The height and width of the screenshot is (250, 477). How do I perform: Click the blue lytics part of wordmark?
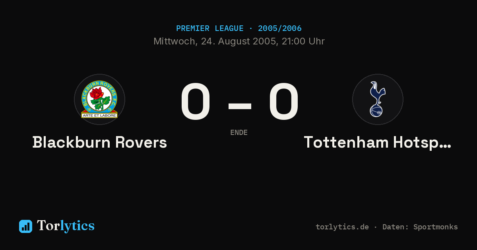(78, 226)
